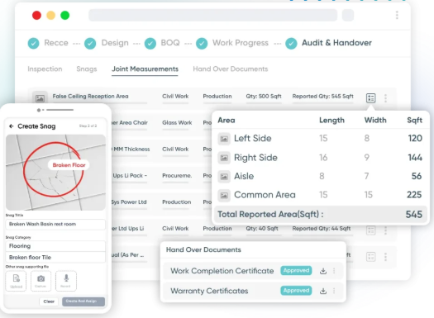Click False Ceiling Reception Area title

90,97
